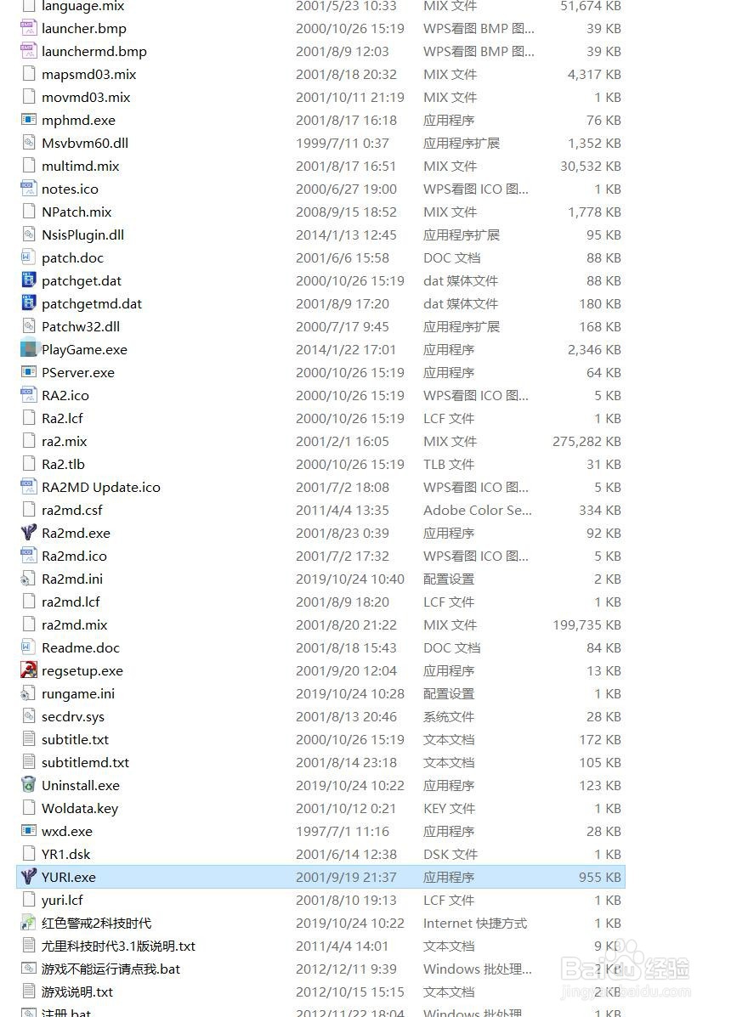The width and height of the screenshot is (731, 1017).
Task: Select file name NPatch.mix
Action: [76, 212]
